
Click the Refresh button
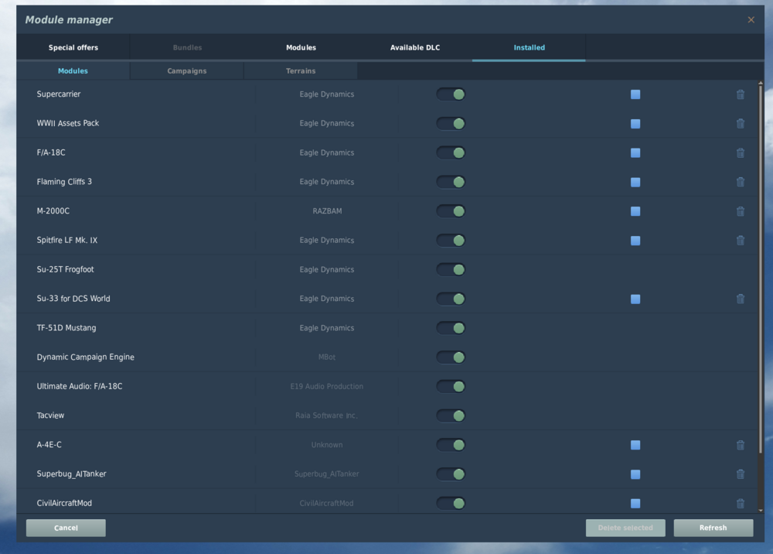pos(713,528)
